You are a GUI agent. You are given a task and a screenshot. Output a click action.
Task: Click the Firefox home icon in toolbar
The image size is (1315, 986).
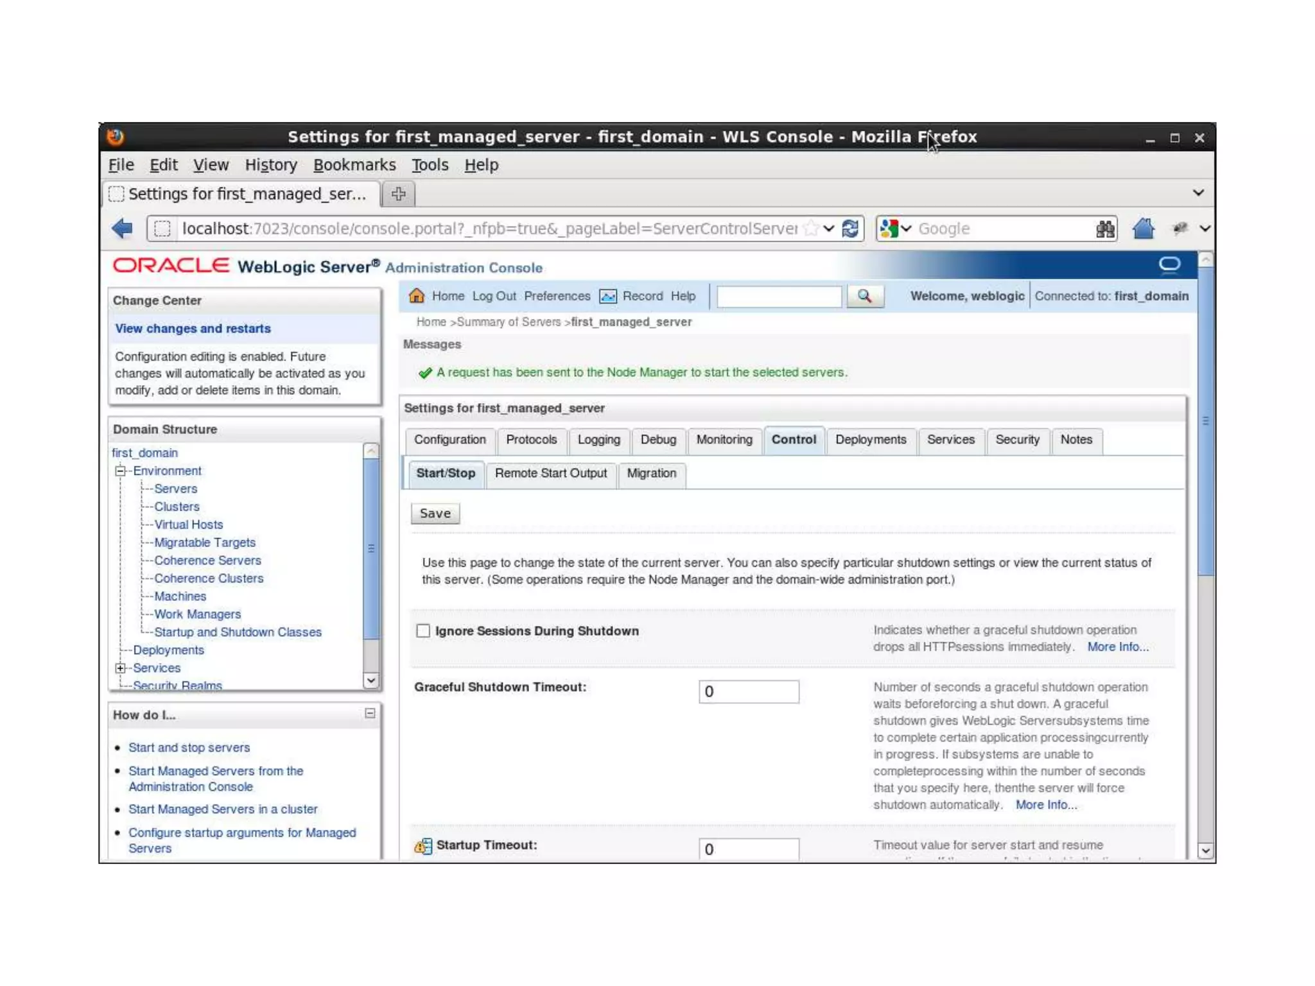pyautogui.click(x=1143, y=229)
